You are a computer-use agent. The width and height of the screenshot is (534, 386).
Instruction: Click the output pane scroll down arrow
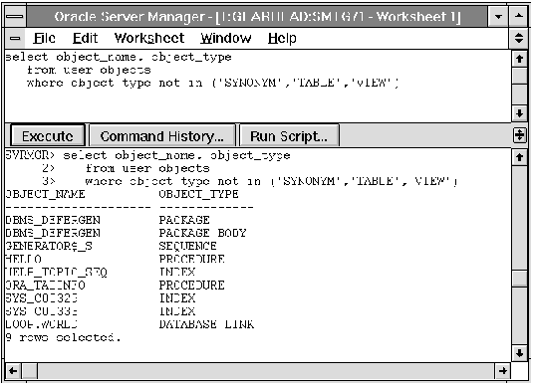click(x=519, y=353)
